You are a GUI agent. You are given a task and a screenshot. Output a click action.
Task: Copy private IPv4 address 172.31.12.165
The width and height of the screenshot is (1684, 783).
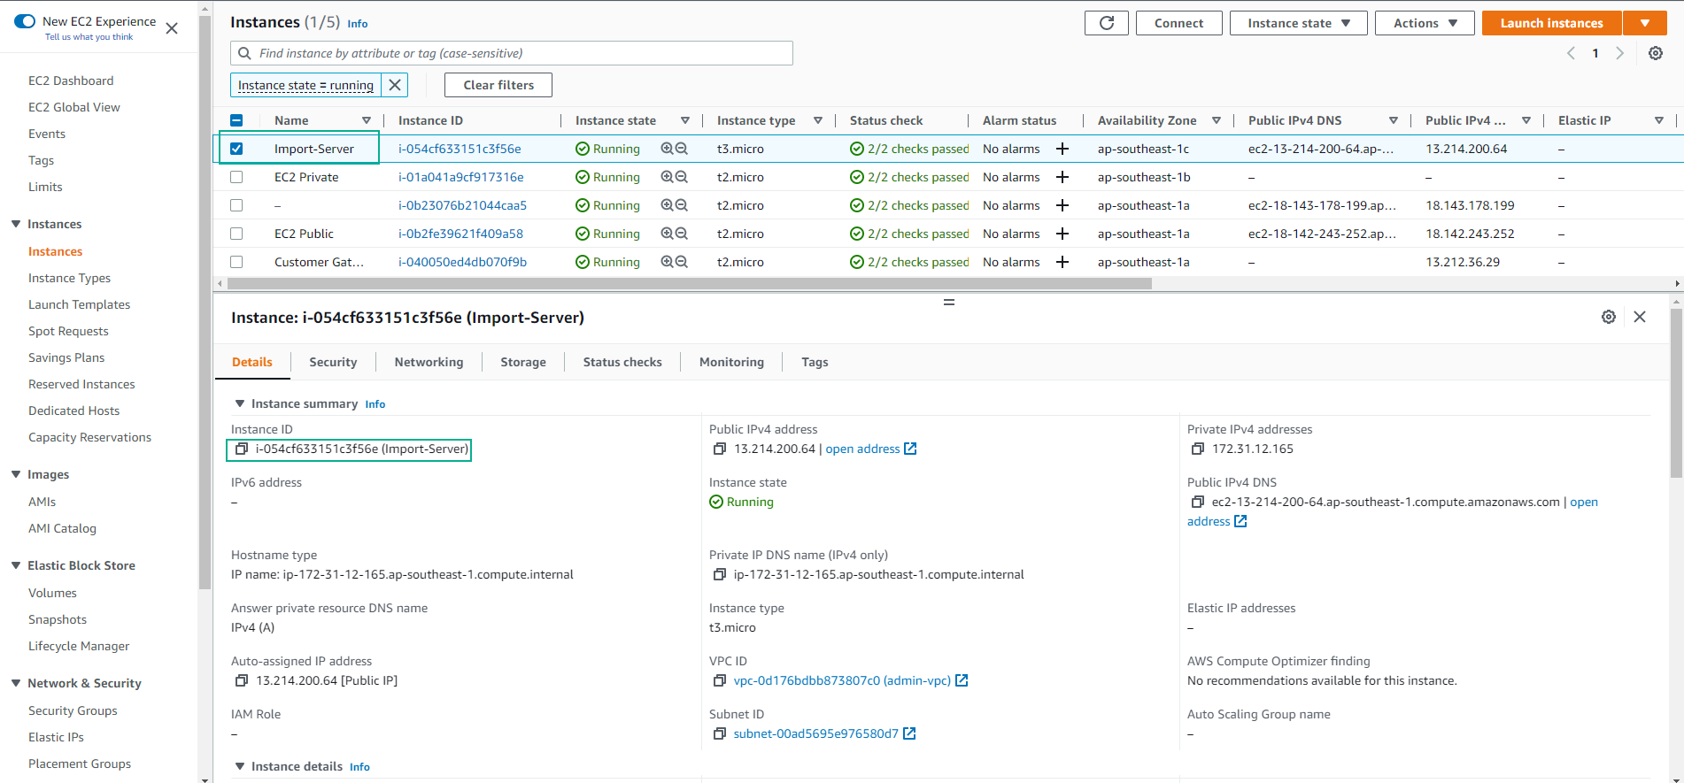click(1198, 449)
